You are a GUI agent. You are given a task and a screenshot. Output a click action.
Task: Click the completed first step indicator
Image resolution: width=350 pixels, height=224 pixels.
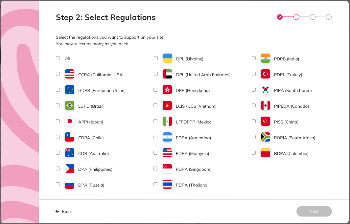(x=280, y=17)
